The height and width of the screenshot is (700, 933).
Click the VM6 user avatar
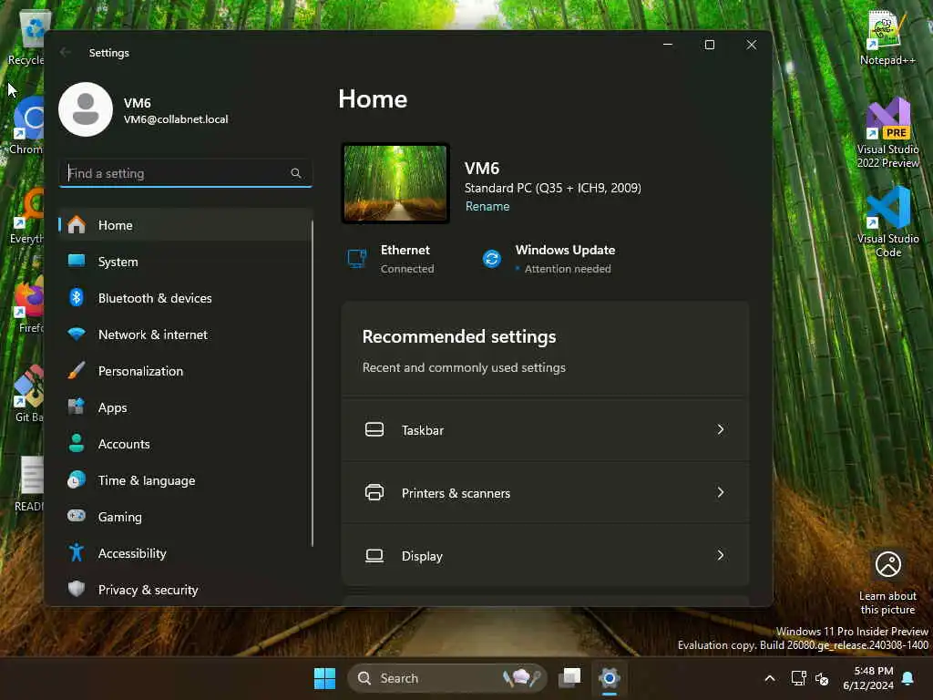(86, 109)
